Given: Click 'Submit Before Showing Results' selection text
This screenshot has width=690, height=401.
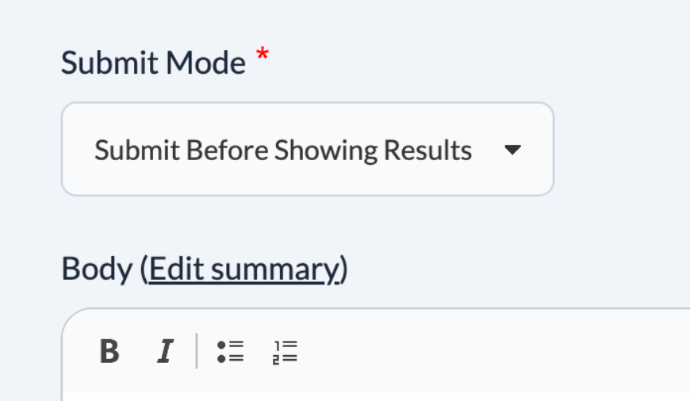Looking at the screenshot, I should [283, 150].
